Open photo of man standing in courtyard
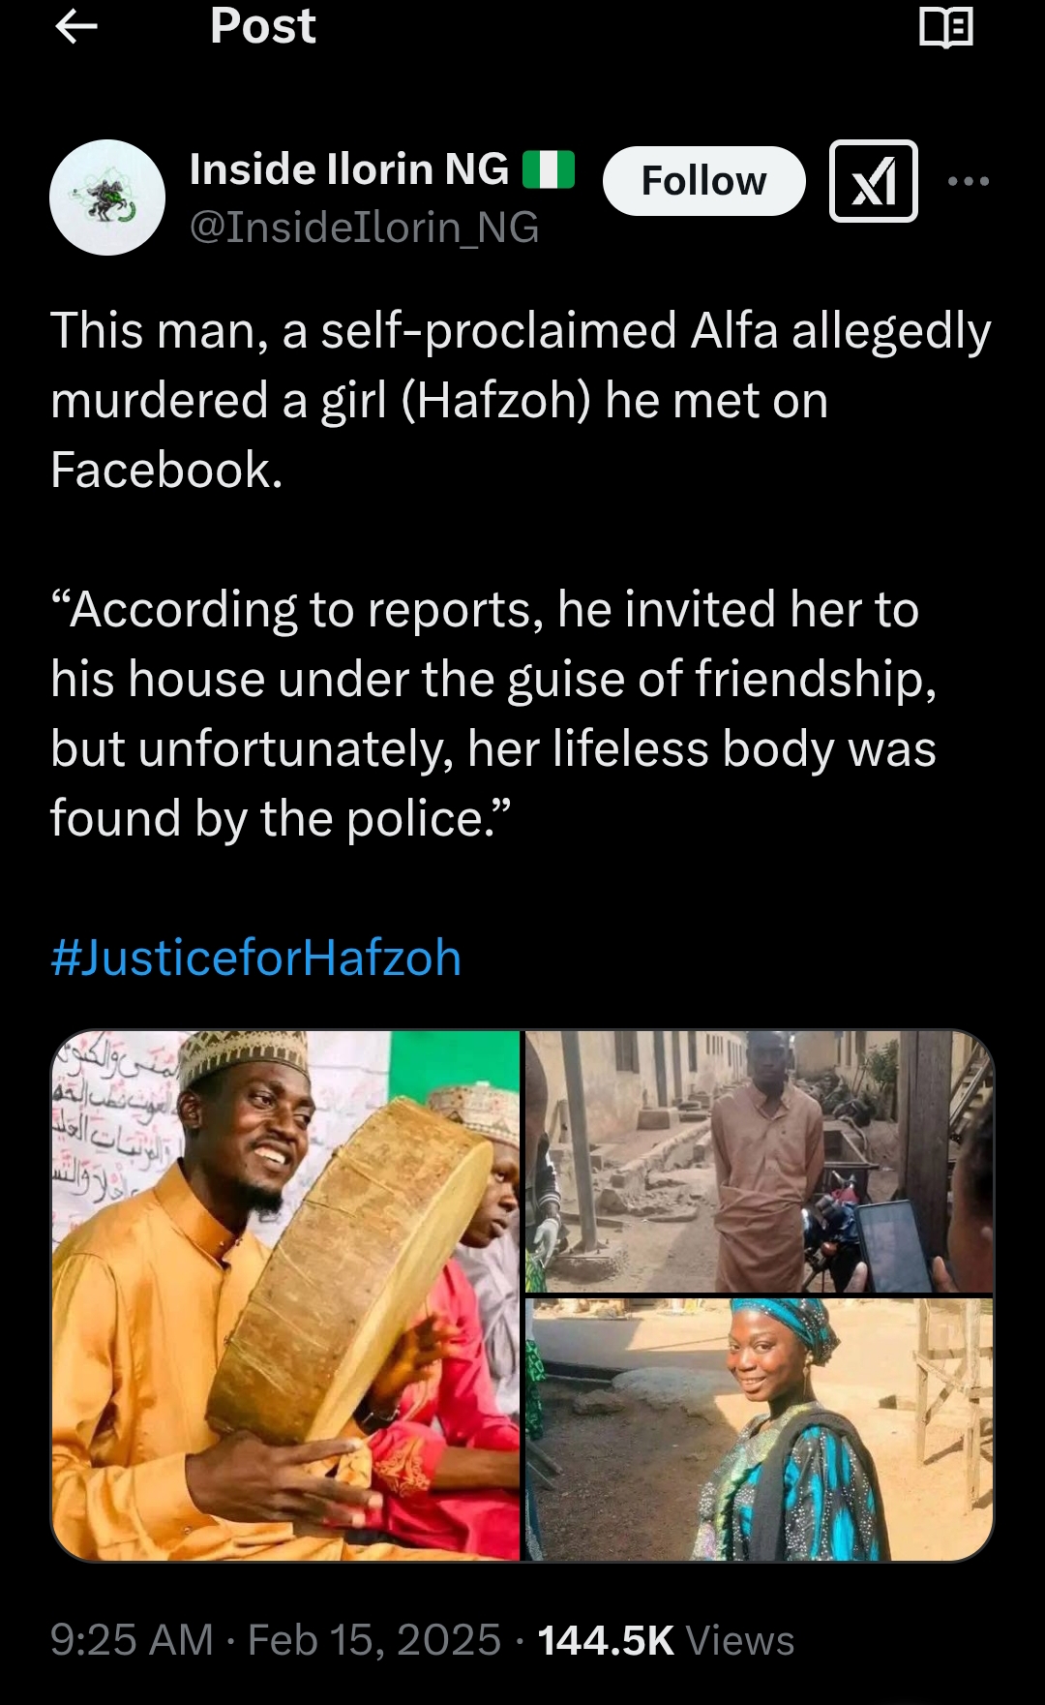This screenshot has height=1705, width=1045. (x=760, y=1162)
